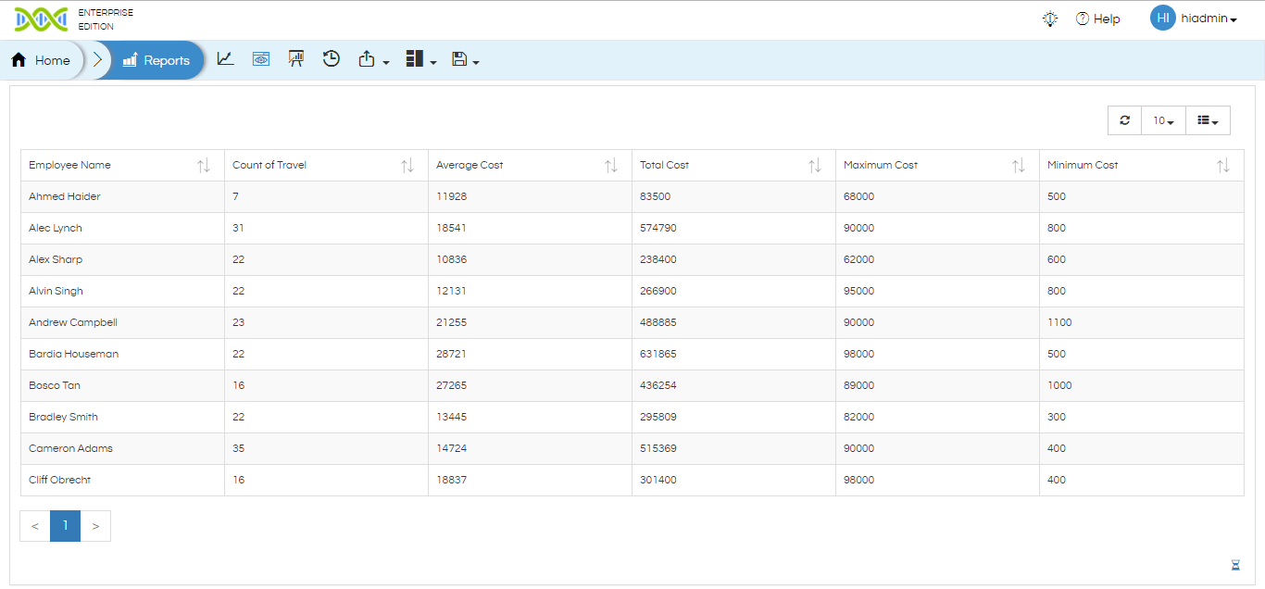1265x589 pixels.
Task: Click the lightbulb tips icon
Action: click(x=1049, y=19)
